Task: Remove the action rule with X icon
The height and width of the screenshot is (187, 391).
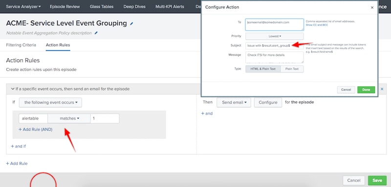Action: pos(382,89)
